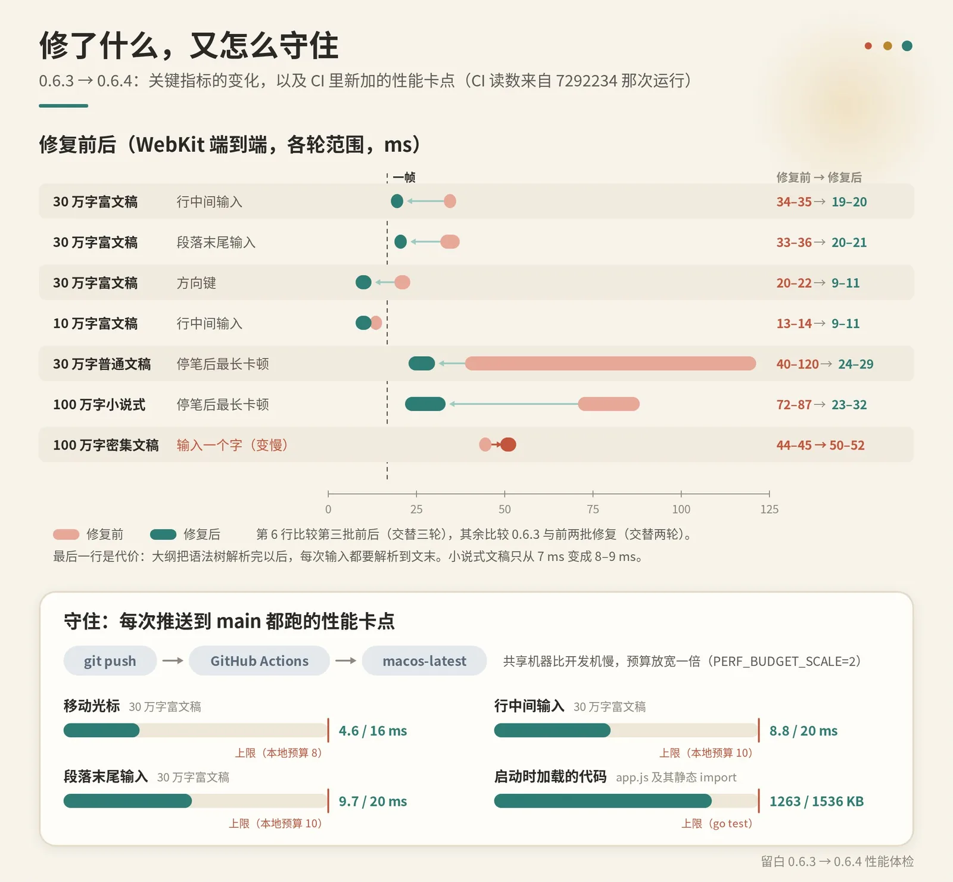Click the value 40–120 → 24–29
This screenshot has width=953, height=882.
tap(825, 364)
